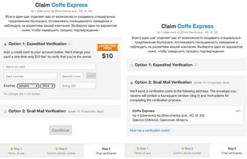247x159 pixels.
Task: Click green check icon for Step 2 on left
Action: 57,149
